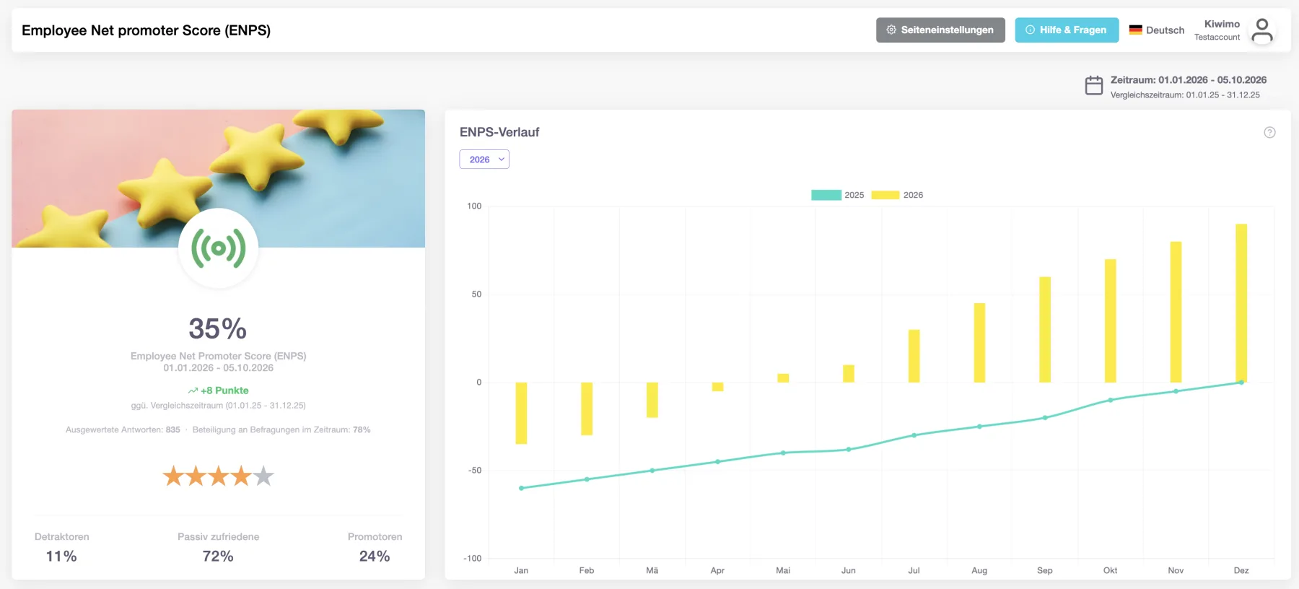Viewport: 1299px width, 589px height.
Task: Open the Deutsch language selector
Action: [1157, 30]
